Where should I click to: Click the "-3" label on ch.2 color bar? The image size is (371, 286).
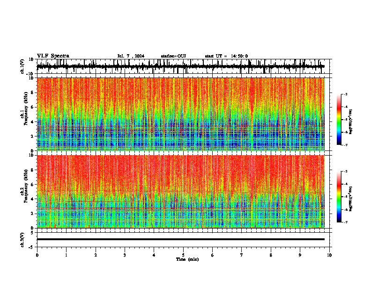click(x=346, y=172)
